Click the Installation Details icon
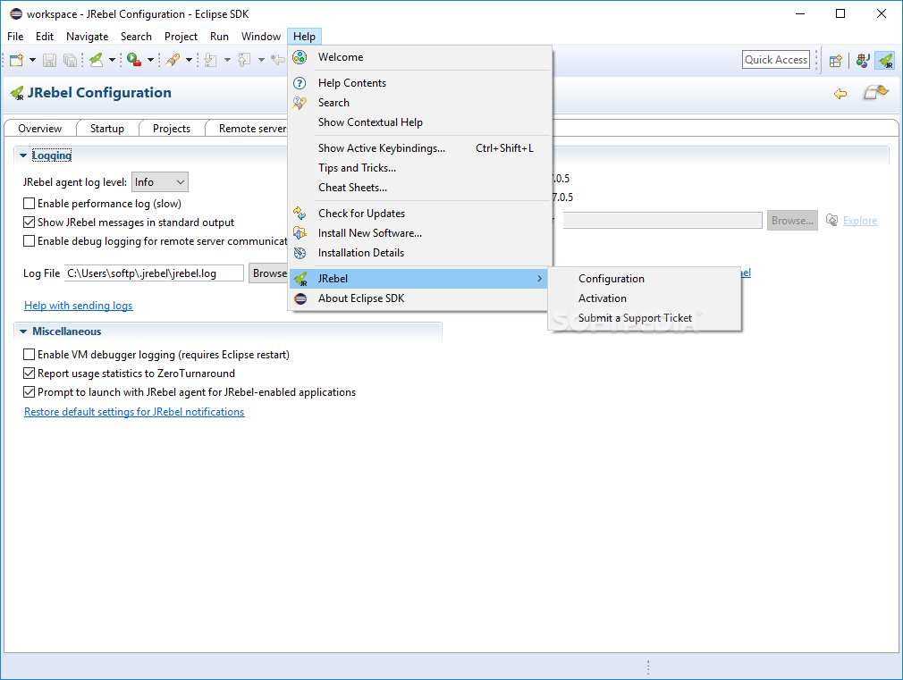The height and width of the screenshot is (680, 903). pyautogui.click(x=300, y=253)
